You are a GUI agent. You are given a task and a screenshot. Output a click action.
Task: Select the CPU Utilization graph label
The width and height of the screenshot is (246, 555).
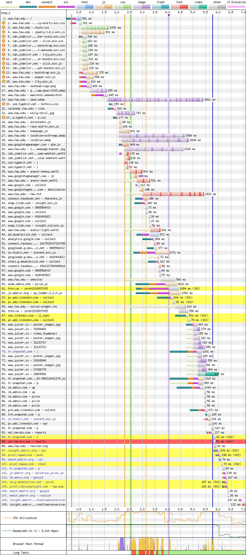25,518
